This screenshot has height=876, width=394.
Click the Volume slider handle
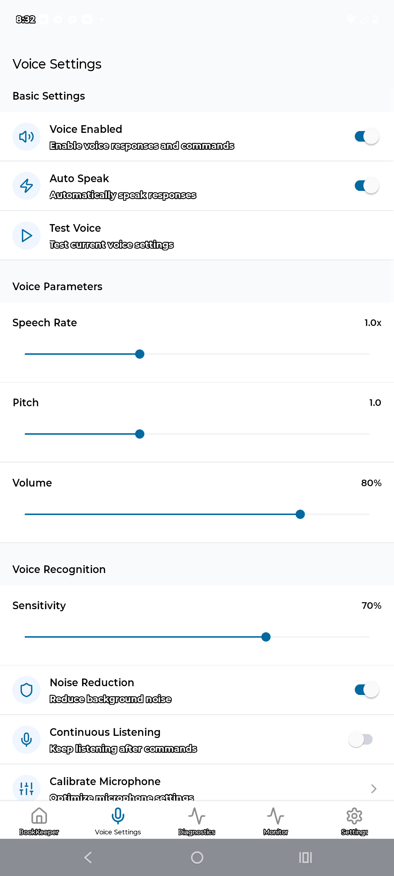click(300, 514)
